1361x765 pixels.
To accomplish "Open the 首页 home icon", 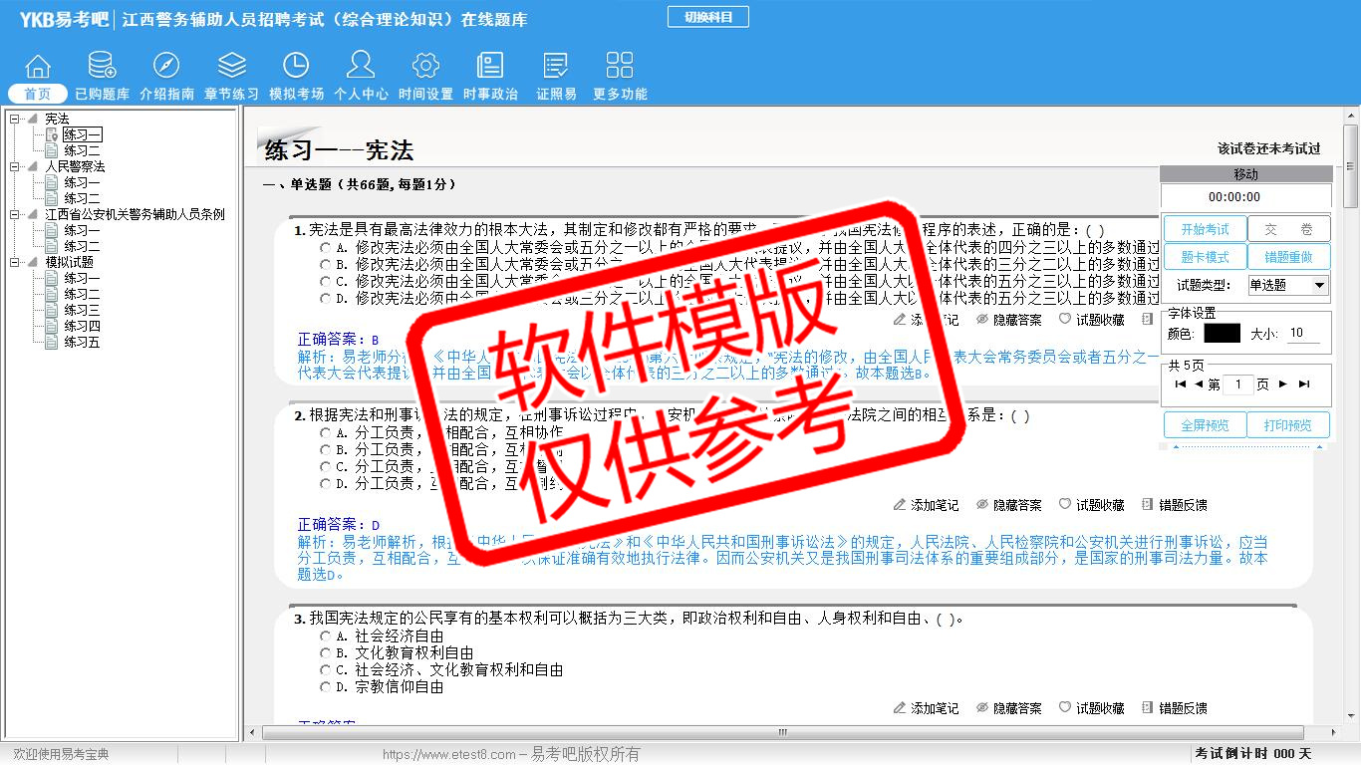I will click(38, 66).
